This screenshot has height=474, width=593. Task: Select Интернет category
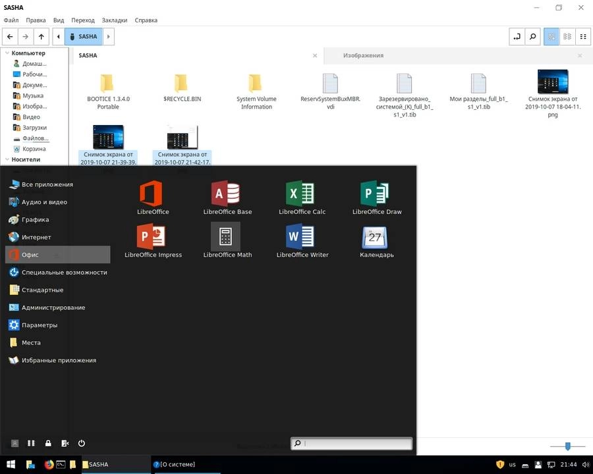pos(58,237)
